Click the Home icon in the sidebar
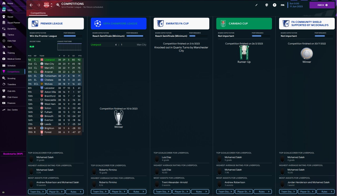The image size is (337, 196). tap(4, 3)
